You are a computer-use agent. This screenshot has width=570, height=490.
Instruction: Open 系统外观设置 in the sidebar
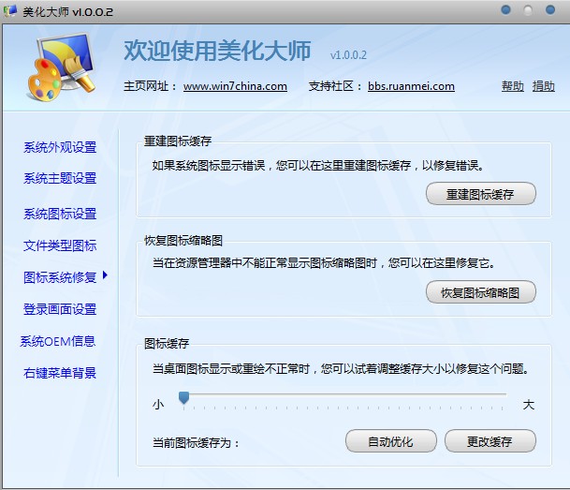pos(60,147)
